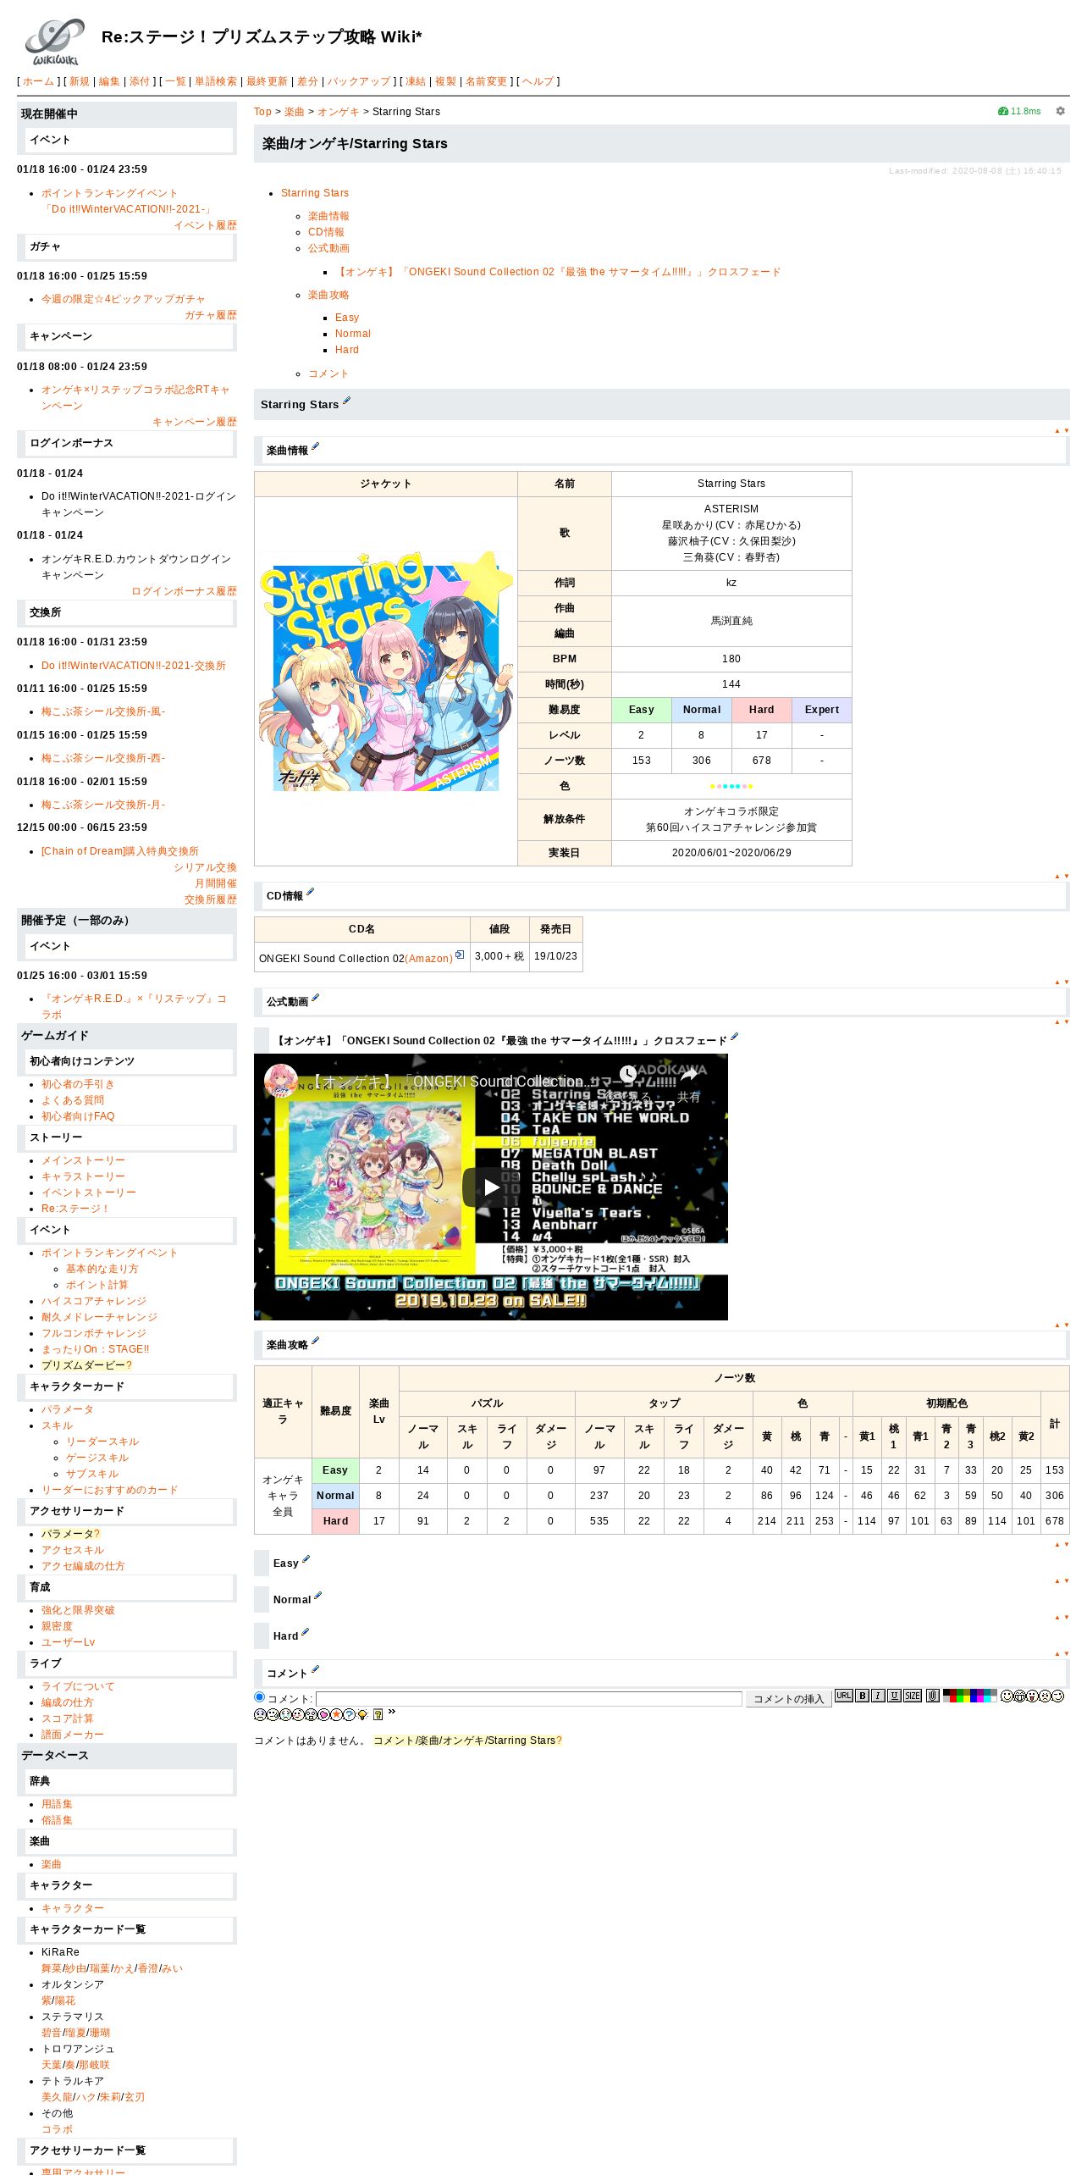Click the down arrow anchor above CD情報 heading

1066,877
